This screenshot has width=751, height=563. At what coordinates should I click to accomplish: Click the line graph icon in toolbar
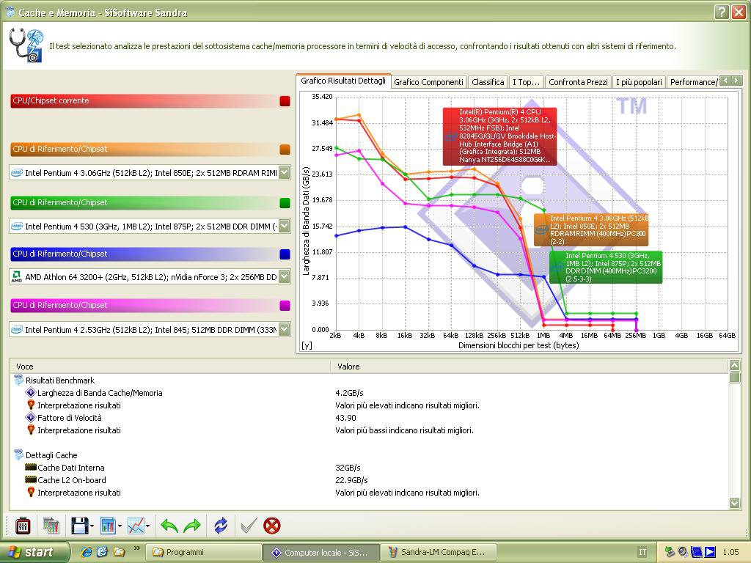(x=135, y=526)
